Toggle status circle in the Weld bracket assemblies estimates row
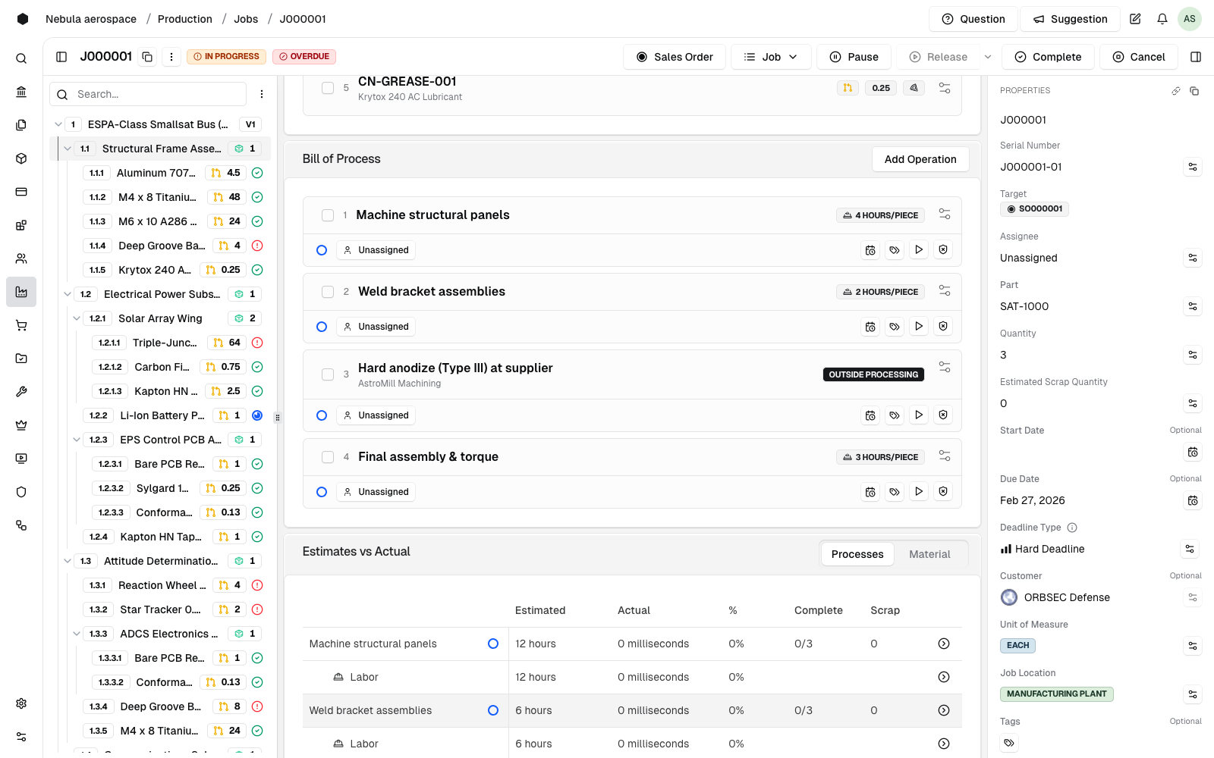Image resolution: width=1214 pixels, height=758 pixels. click(x=493, y=710)
